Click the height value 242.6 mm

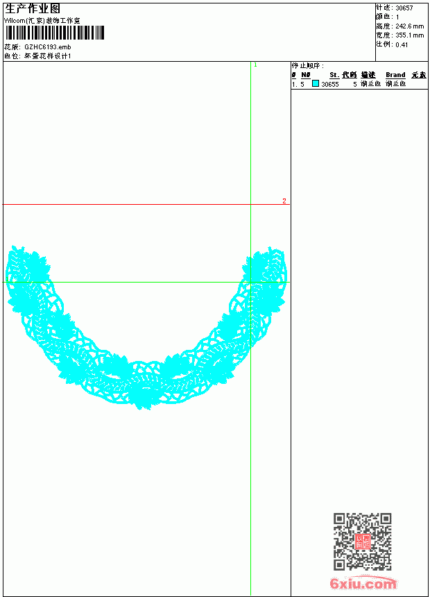coord(409,26)
